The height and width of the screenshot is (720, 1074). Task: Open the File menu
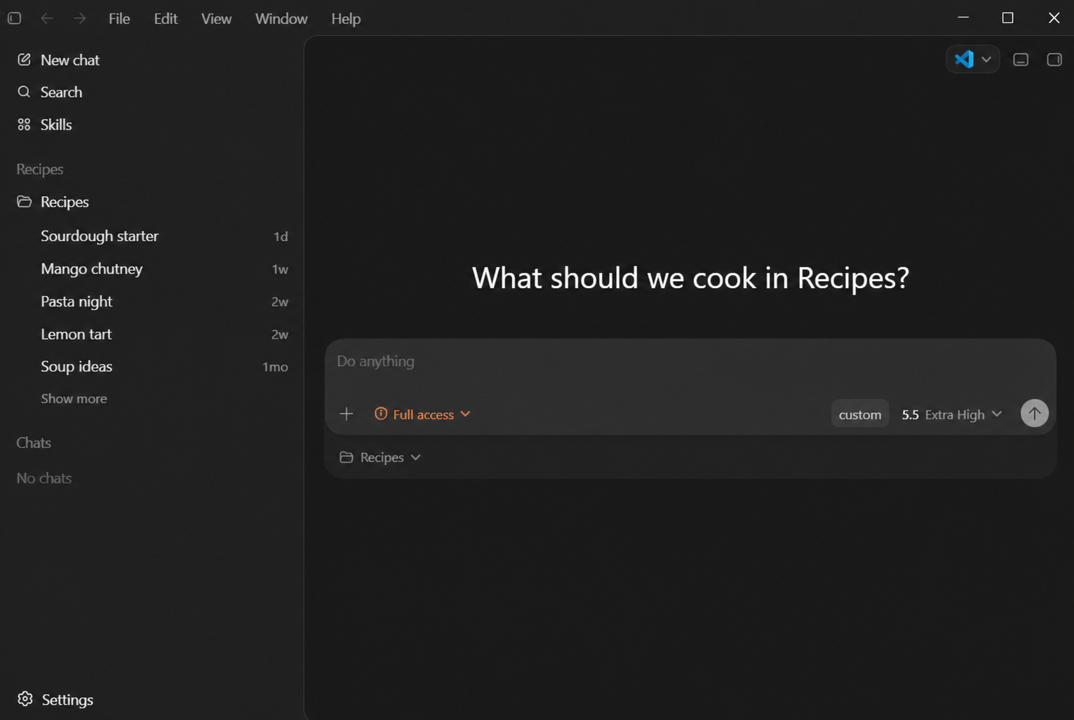[119, 19]
